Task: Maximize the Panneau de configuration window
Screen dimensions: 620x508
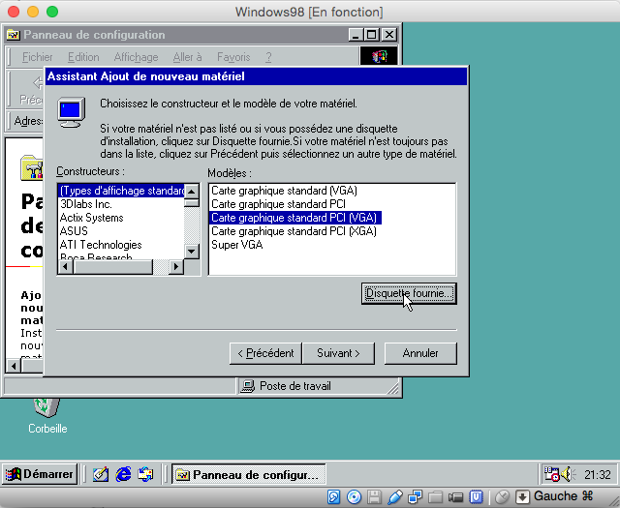Action: pyautogui.click(x=372, y=35)
